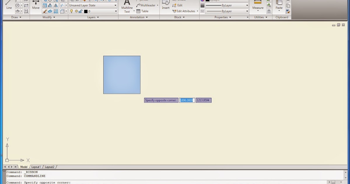Pick the Ellipse tool in Draw panel
The width and height of the screenshot is (350, 184).
coord(17,11)
